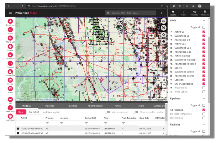Collapse the Wells layer section
The image size is (221, 143).
pos(204,20)
